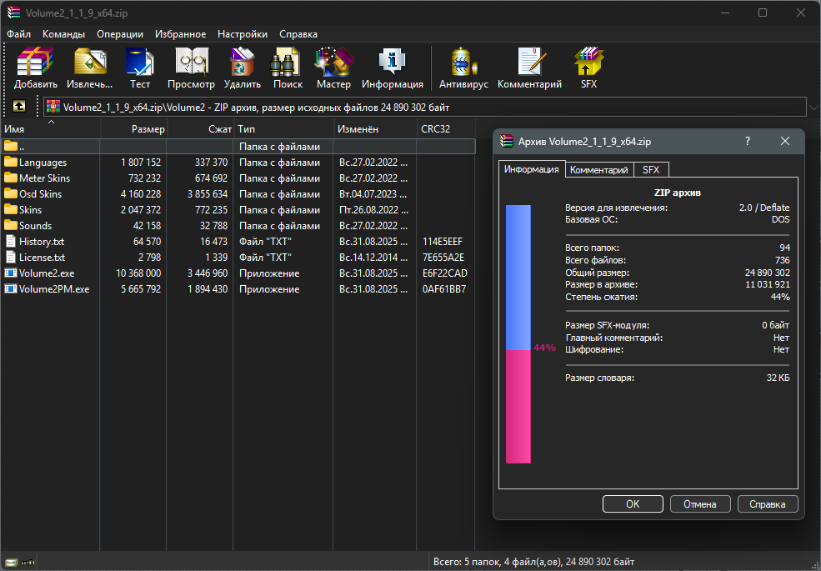The image size is (821, 571).
Task: Click the Sounds folder icon
Action: [x=11, y=225]
